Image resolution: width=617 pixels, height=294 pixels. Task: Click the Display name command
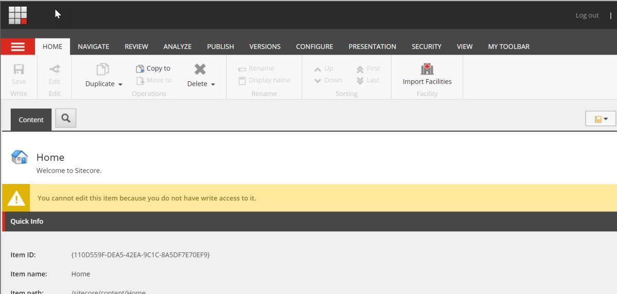264,80
